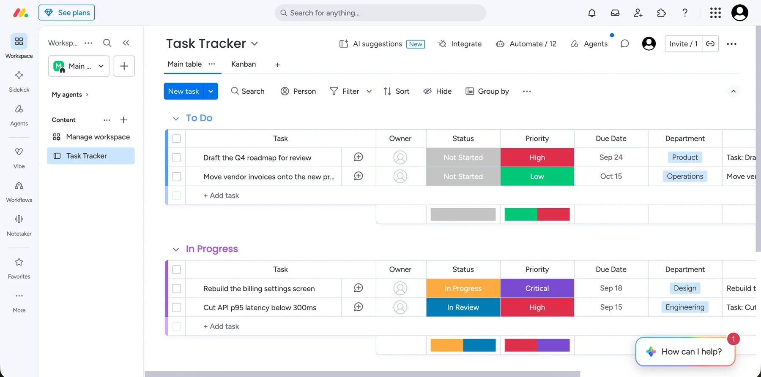The height and width of the screenshot is (377, 761).
Task: Open the nine-dot products switcher
Action: click(715, 13)
